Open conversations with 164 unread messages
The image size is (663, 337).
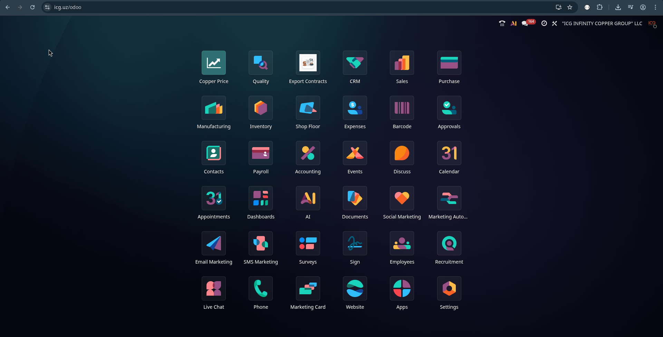[x=528, y=23]
